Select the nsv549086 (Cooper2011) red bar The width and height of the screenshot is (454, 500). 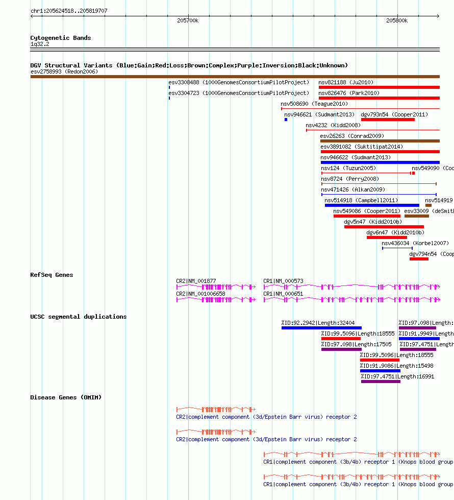(x=367, y=216)
